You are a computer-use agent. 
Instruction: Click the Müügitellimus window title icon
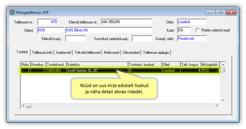click(x=12, y=12)
